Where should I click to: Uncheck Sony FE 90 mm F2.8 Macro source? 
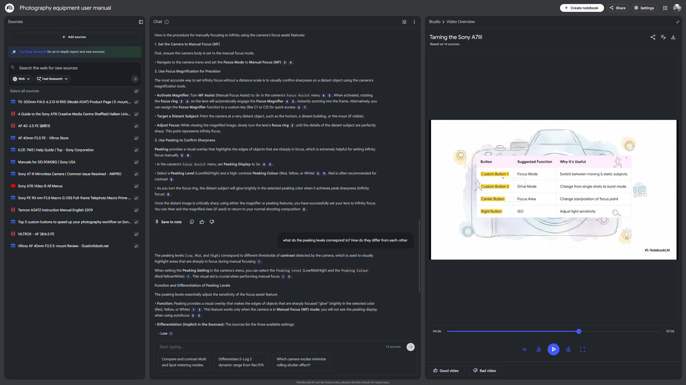point(136,198)
